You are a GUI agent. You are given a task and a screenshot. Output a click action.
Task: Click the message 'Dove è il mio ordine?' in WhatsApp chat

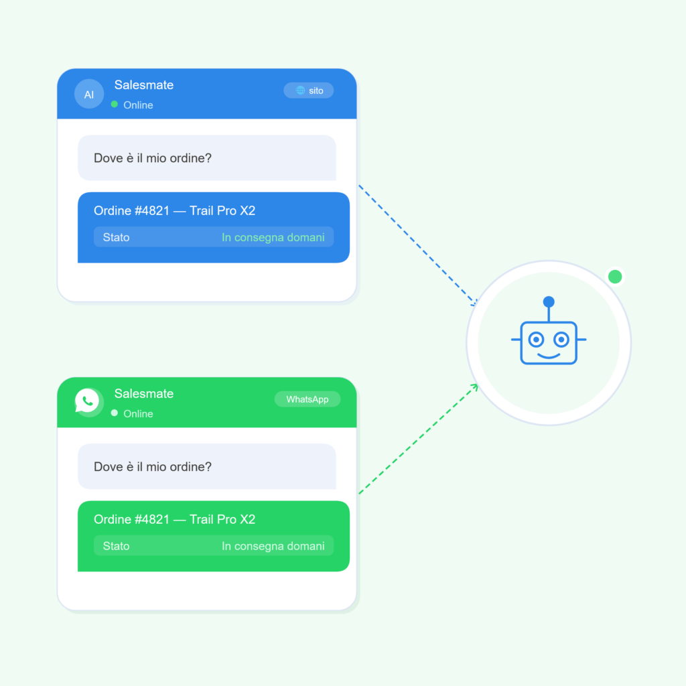click(x=207, y=467)
